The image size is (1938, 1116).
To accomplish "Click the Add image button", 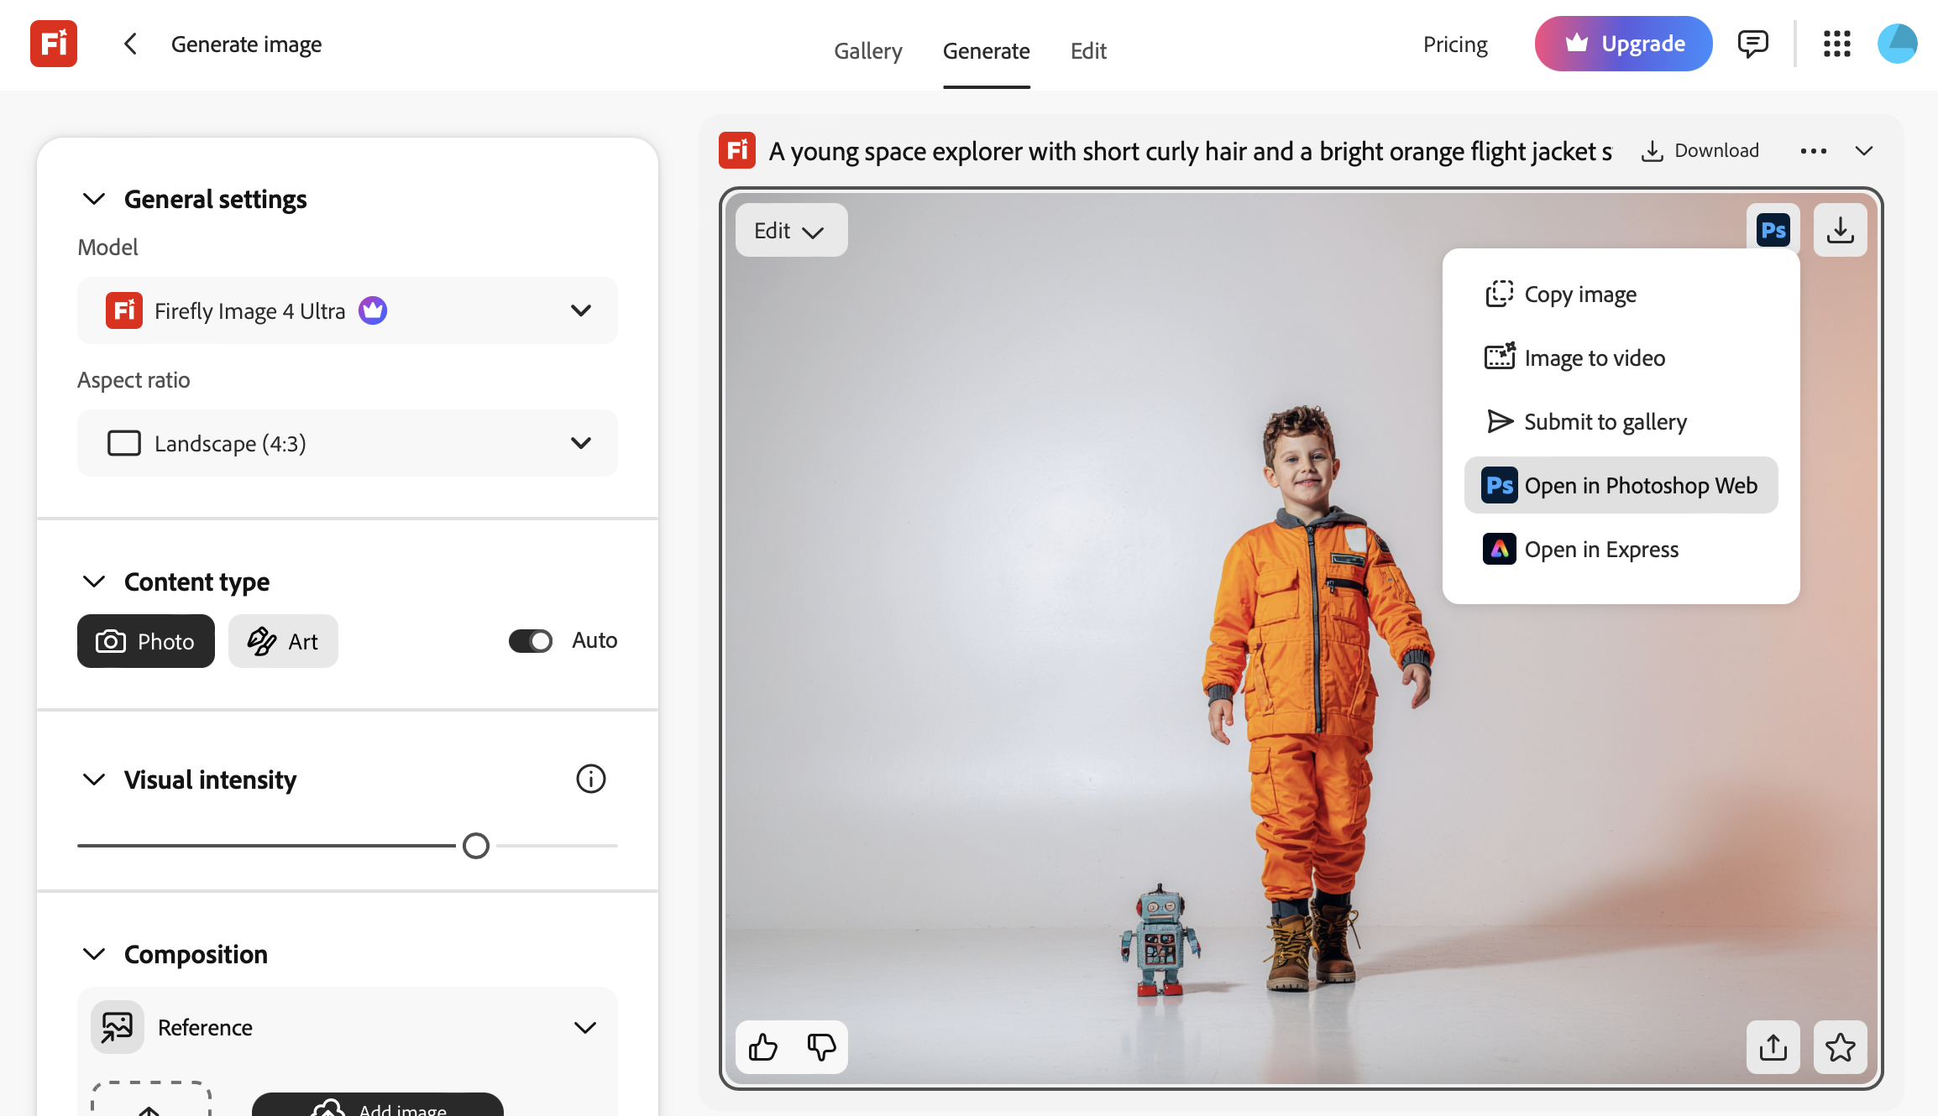I will click(x=378, y=1106).
